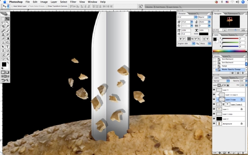Image resolution: width=248 pixels, height=155 pixels.
Task: Select the History Brush tool
Action: click(x=7, y=35)
